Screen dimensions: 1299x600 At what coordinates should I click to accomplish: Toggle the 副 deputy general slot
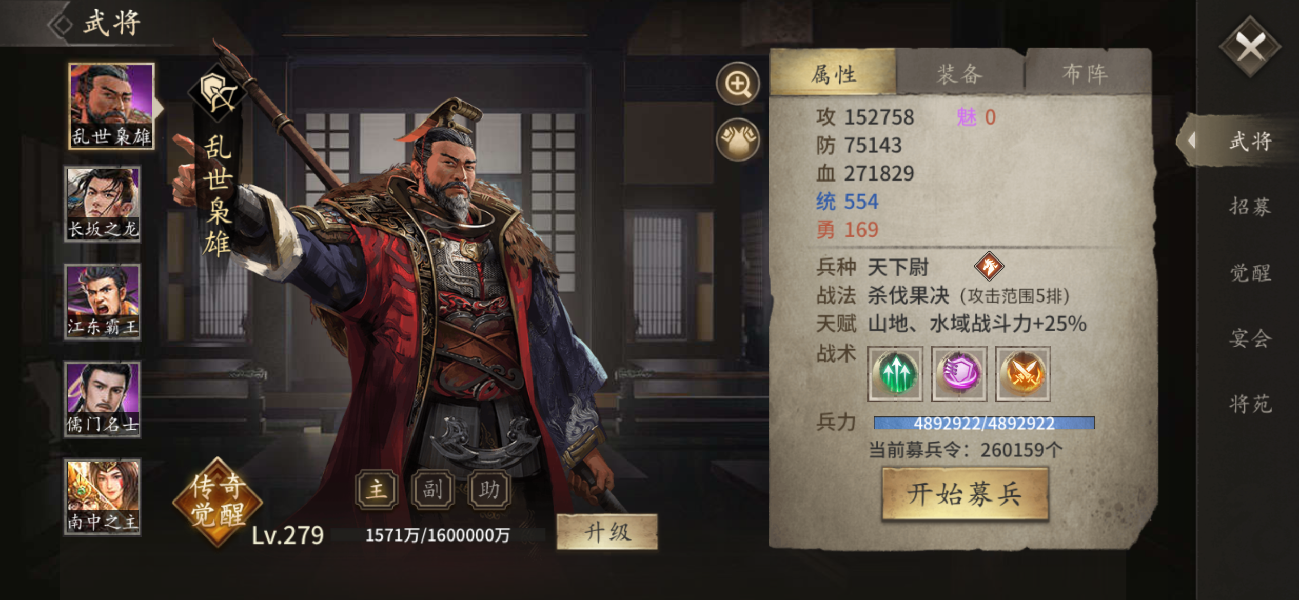(432, 489)
